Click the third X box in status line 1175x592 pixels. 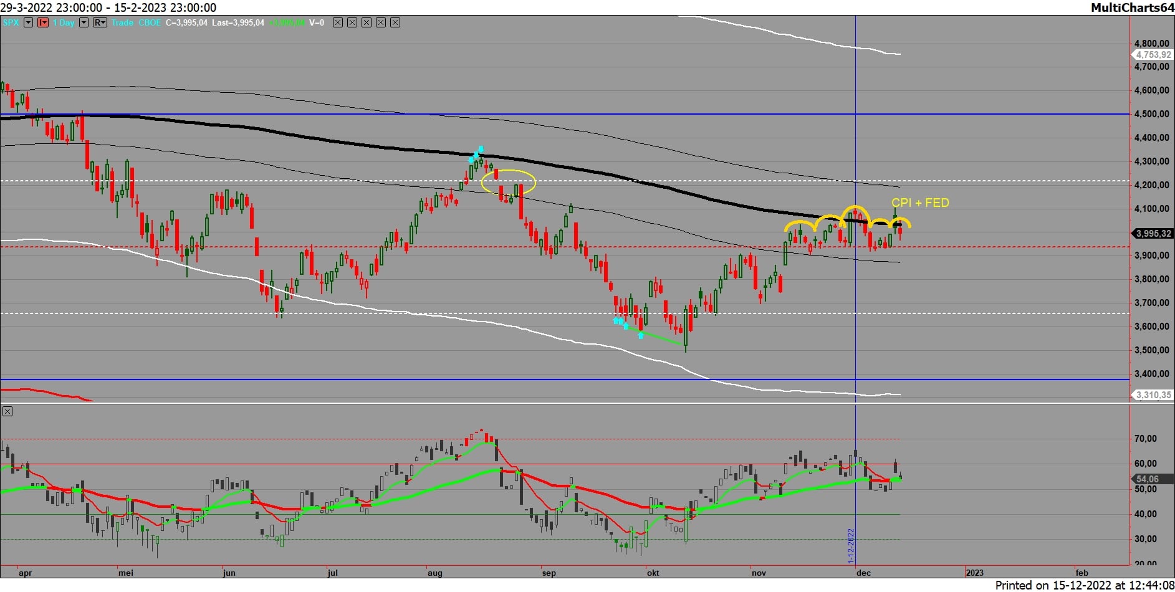coord(367,22)
